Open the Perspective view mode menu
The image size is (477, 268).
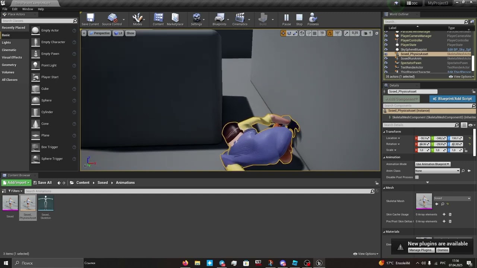tap(99, 33)
